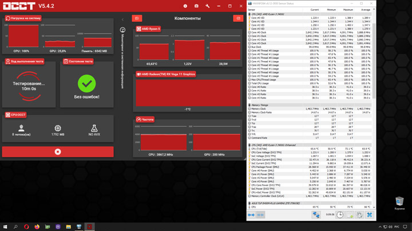Click HWiNFO greyed-out shrink arrows button

260,215
